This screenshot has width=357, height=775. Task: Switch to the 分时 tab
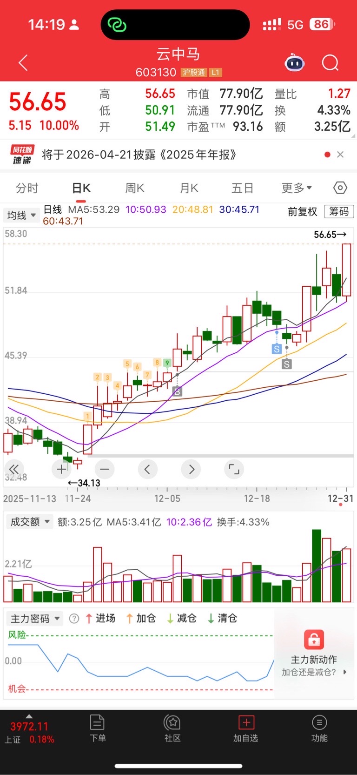[27, 188]
